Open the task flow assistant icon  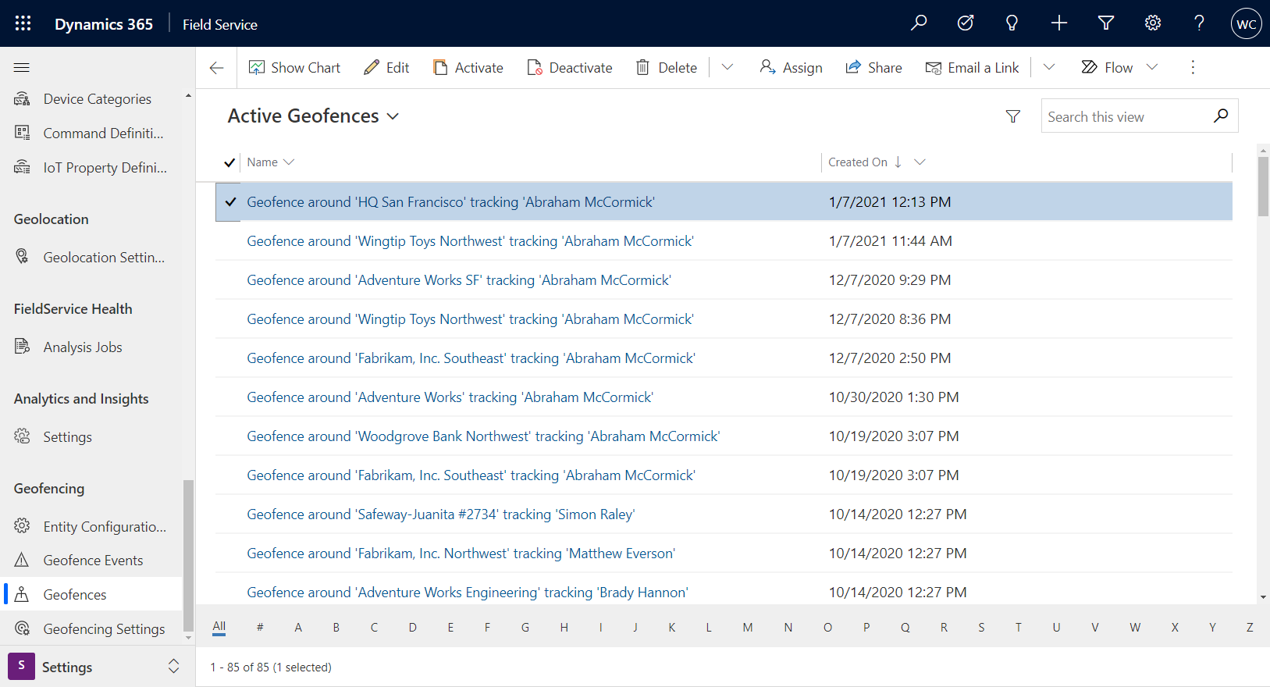coord(966,23)
